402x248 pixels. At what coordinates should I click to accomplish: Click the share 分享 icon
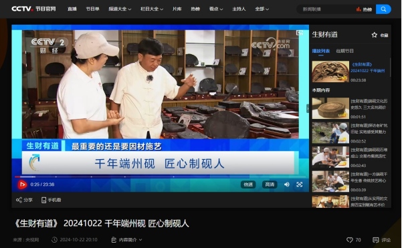tap(19, 200)
